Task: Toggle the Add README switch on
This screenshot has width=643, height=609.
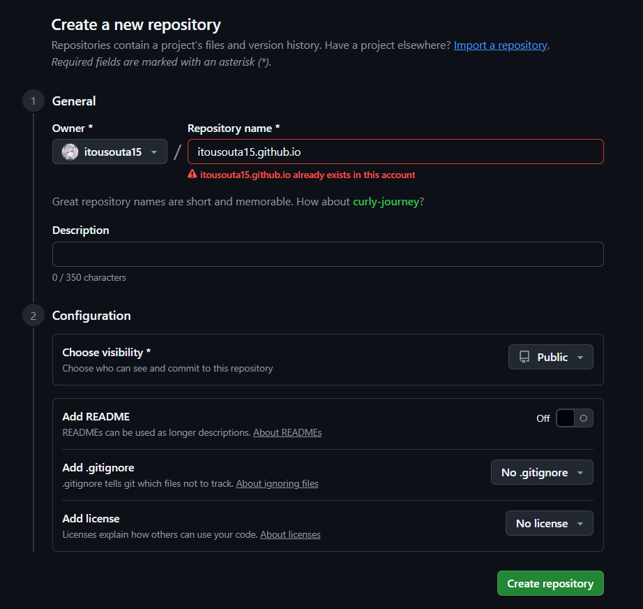Action: [574, 418]
